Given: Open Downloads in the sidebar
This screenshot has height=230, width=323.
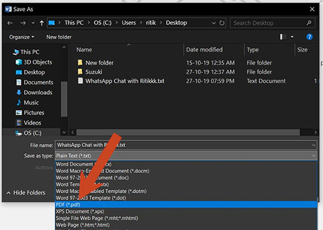Looking at the screenshot, I should [34, 92].
